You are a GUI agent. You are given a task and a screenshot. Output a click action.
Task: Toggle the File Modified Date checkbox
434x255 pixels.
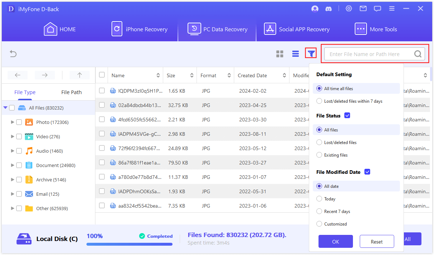click(x=367, y=172)
